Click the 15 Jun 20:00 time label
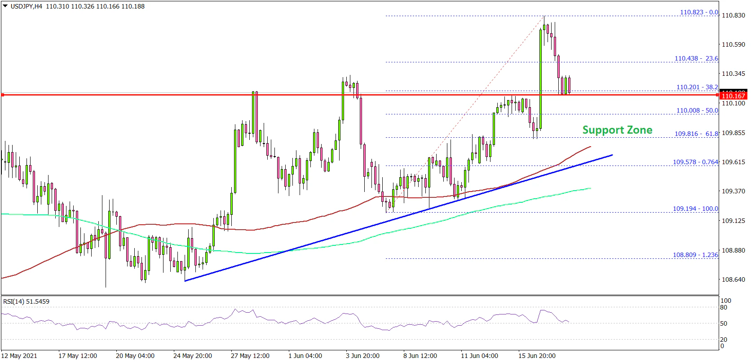Image resolution: width=751 pixels, height=362 pixels. click(x=537, y=356)
